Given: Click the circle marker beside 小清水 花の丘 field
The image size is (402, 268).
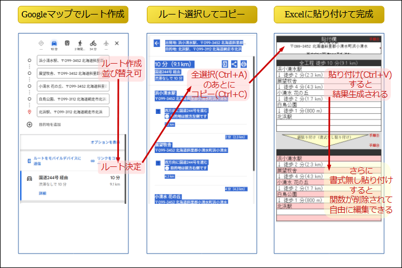Looking at the screenshot, I should 30,86.
